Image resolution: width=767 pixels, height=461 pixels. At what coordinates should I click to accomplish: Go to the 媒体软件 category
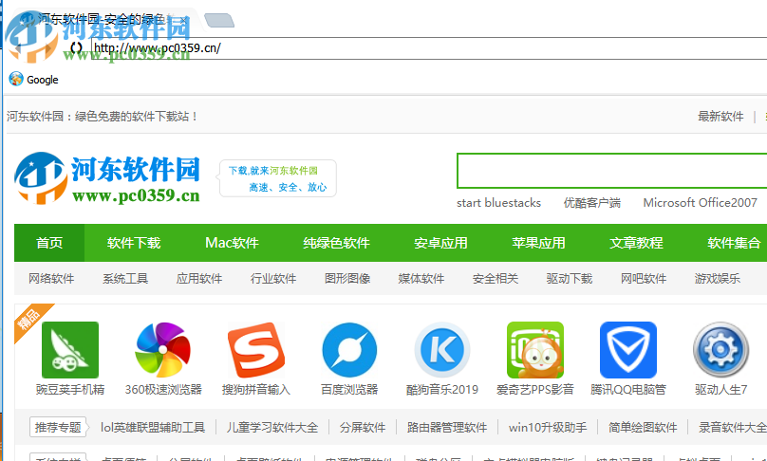pos(421,279)
